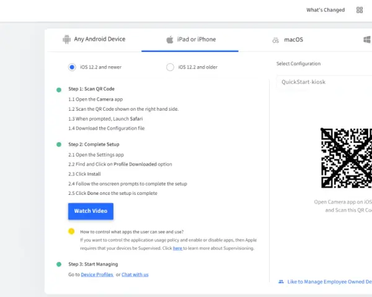Click the Step 3: Start Managing heading
372x297 pixels.
coord(93,264)
